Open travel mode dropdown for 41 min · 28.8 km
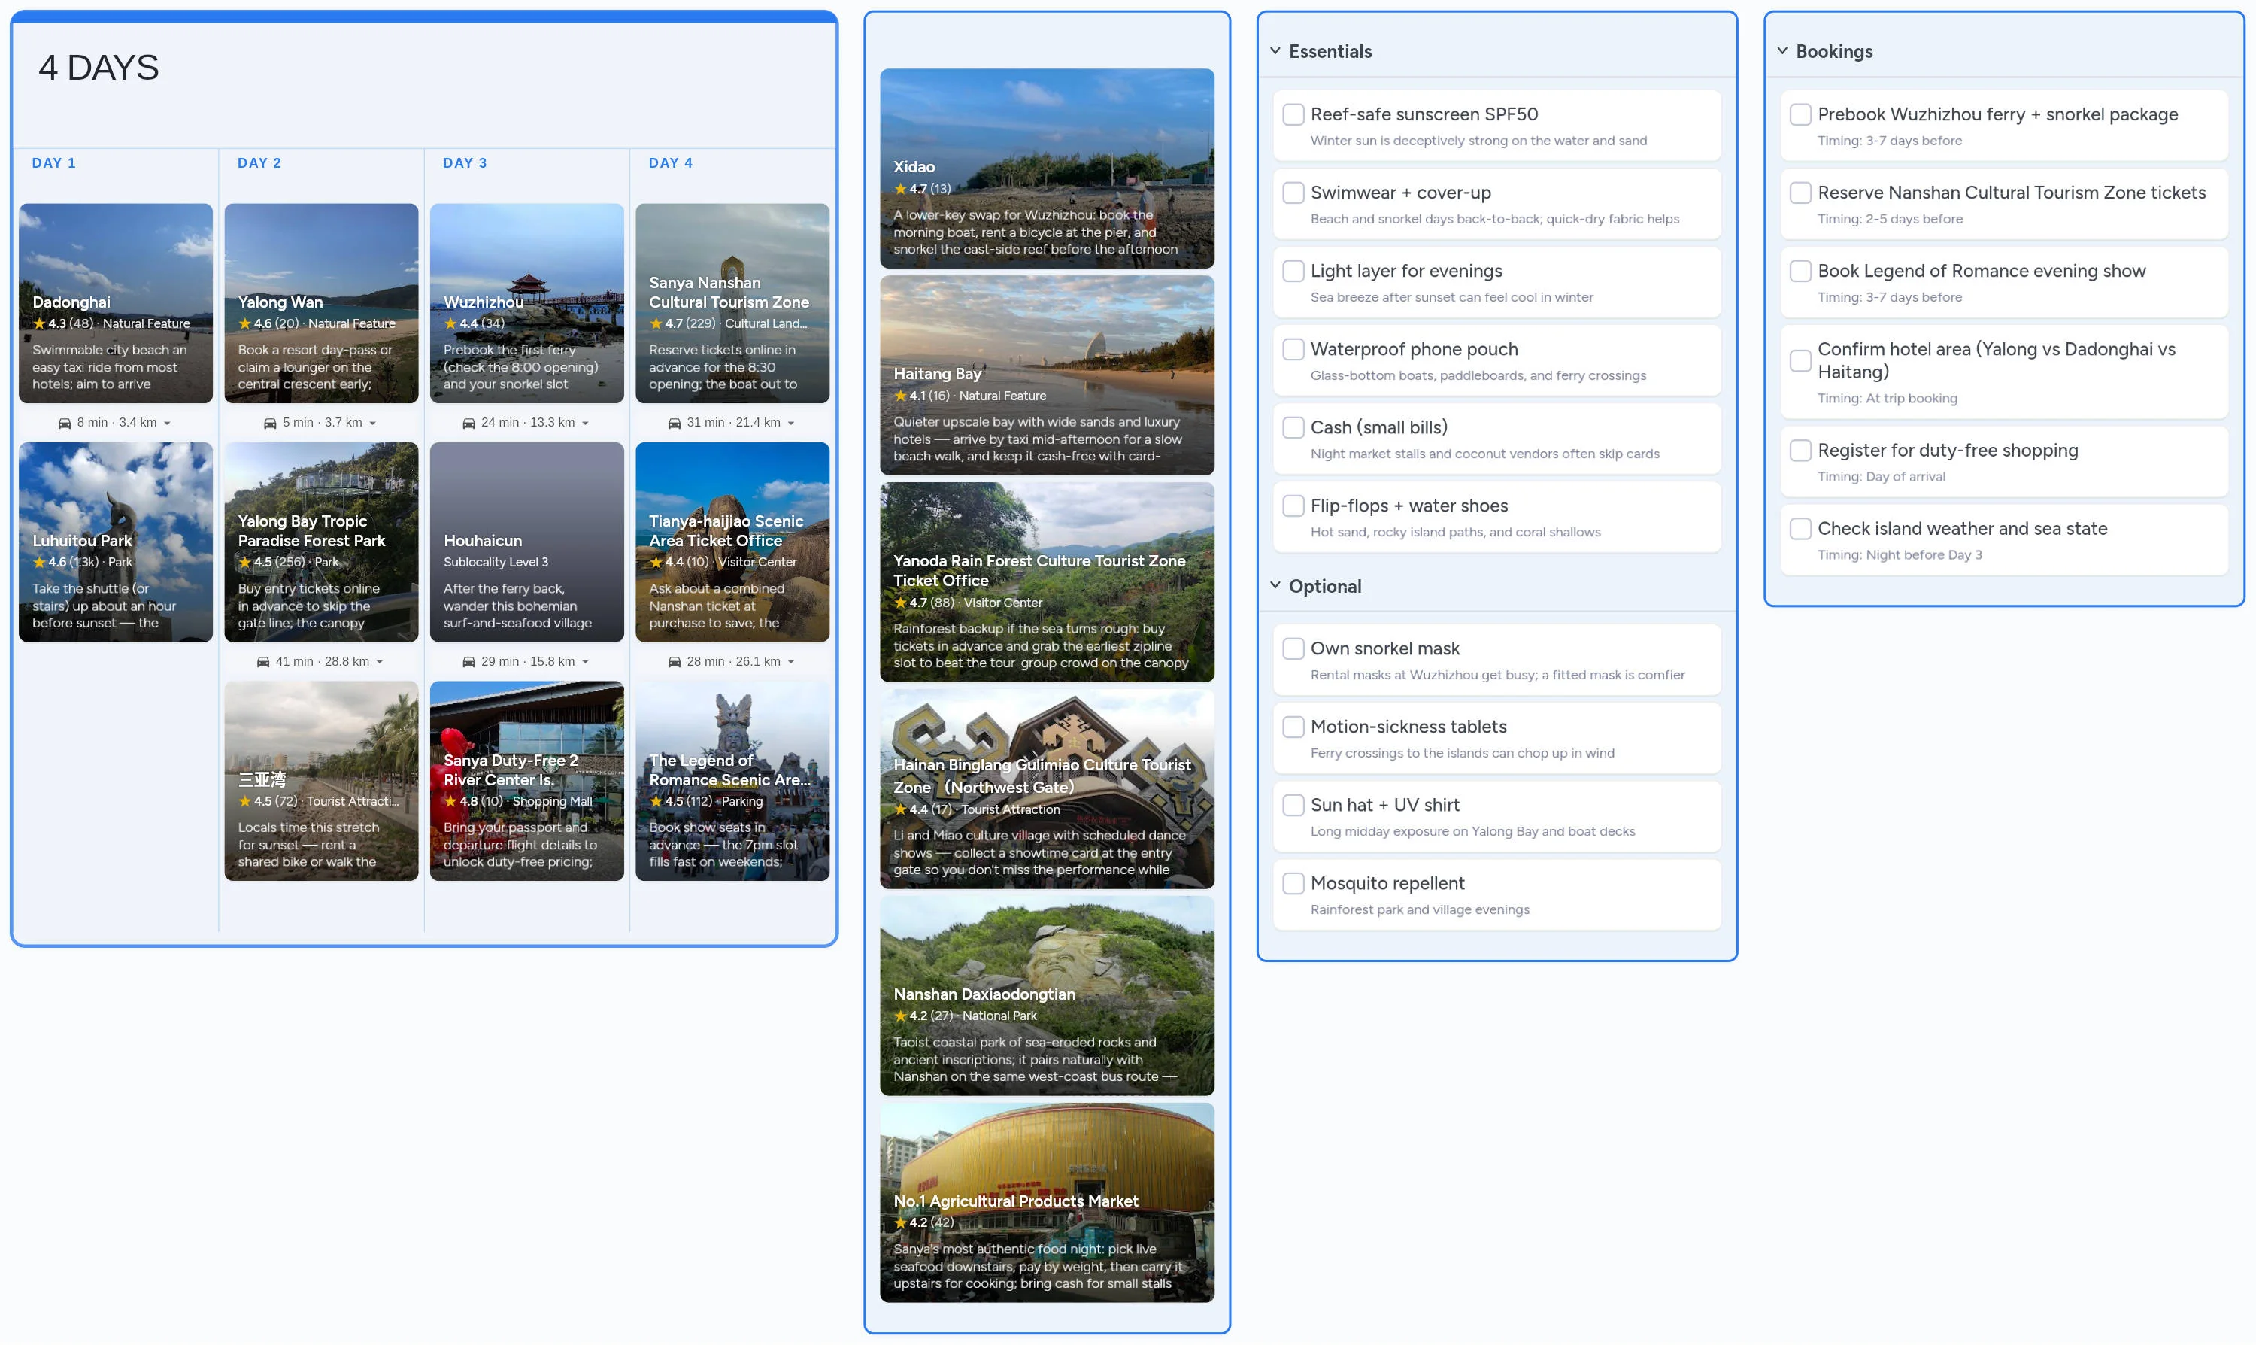Screen dimensions: 2256x1345 380,663
